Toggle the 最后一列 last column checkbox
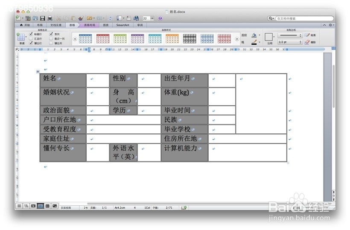 pyautogui.click(x=51, y=39)
